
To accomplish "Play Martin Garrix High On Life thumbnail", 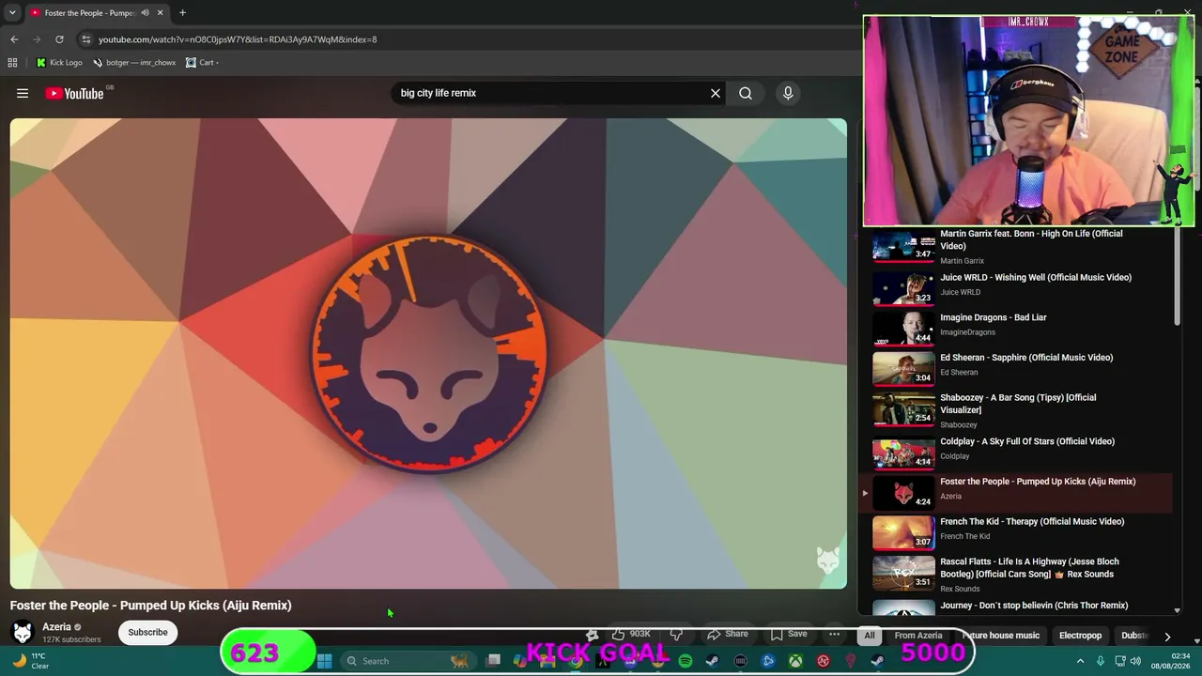I will [x=903, y=246].
